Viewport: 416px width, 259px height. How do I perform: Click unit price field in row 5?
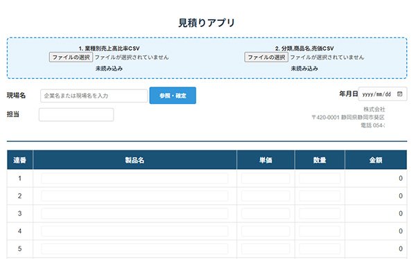tap(266, 249)
